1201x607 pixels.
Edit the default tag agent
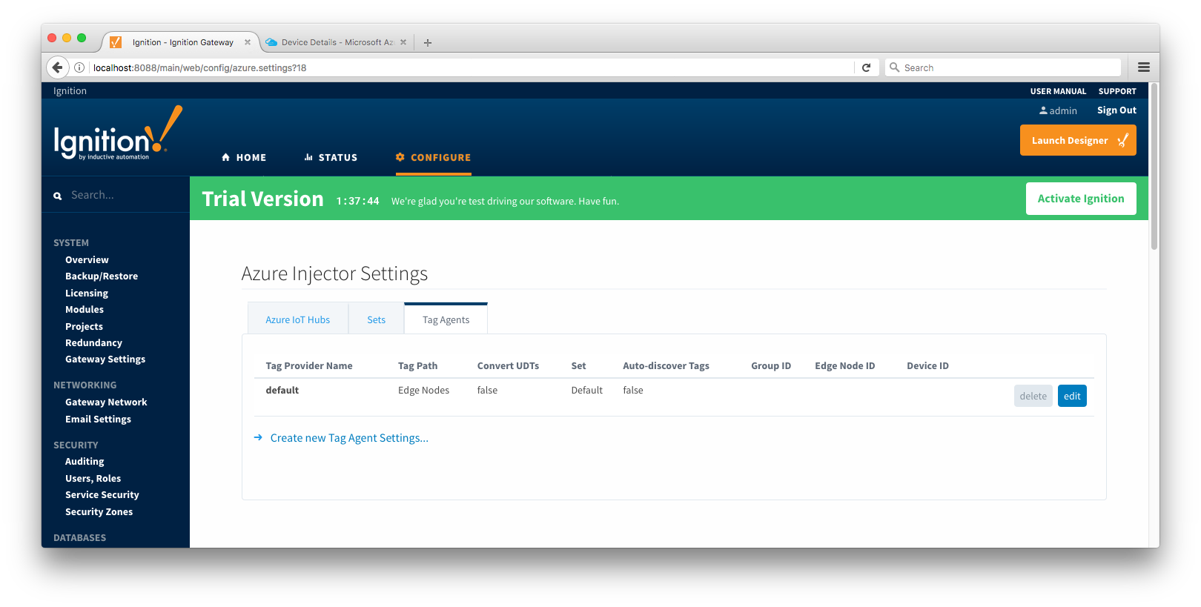1071,397
